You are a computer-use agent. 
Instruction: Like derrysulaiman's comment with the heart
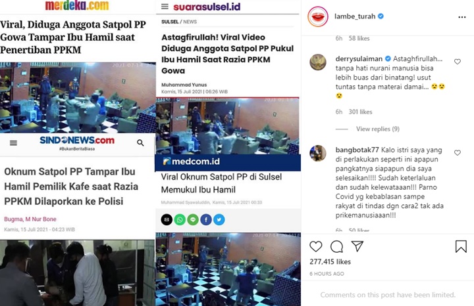[458, 62]
